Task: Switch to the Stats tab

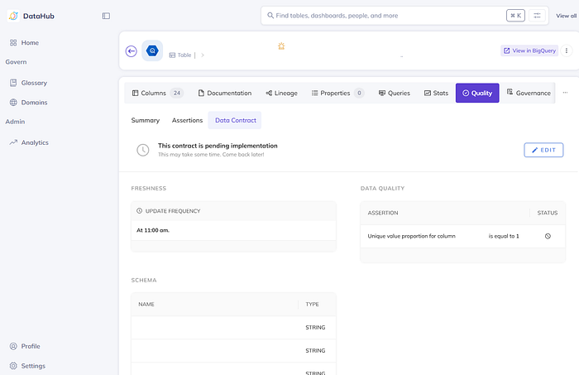Action: pyautogui.click(x=436, y=93)
